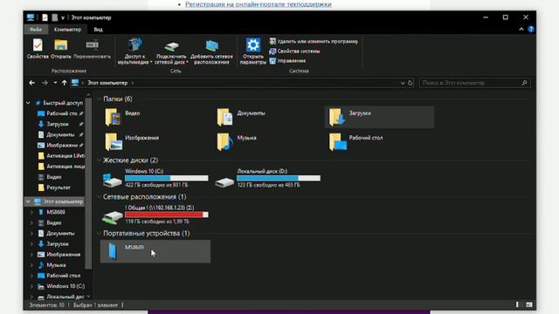Open the Изображения folder in Папки
This screenshot has height=314, width=559.
point(155,141)
